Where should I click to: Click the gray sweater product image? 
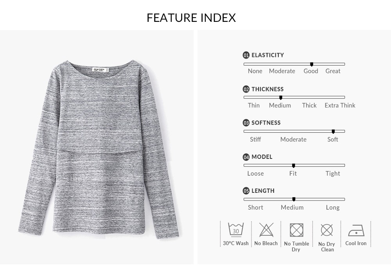coord(100,149)
